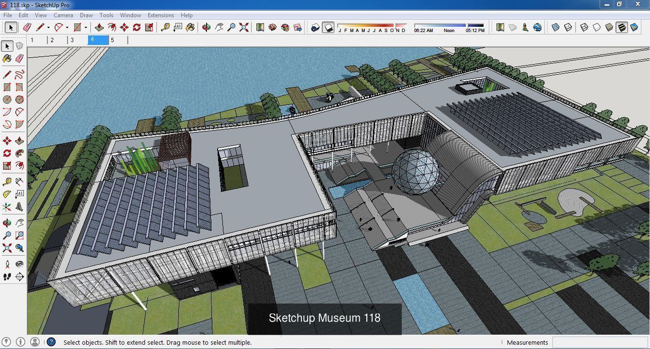Viewport: 650px width, 349px height.
Task: Select the Pan hand tool in the top toolbar
Action: 219,27
